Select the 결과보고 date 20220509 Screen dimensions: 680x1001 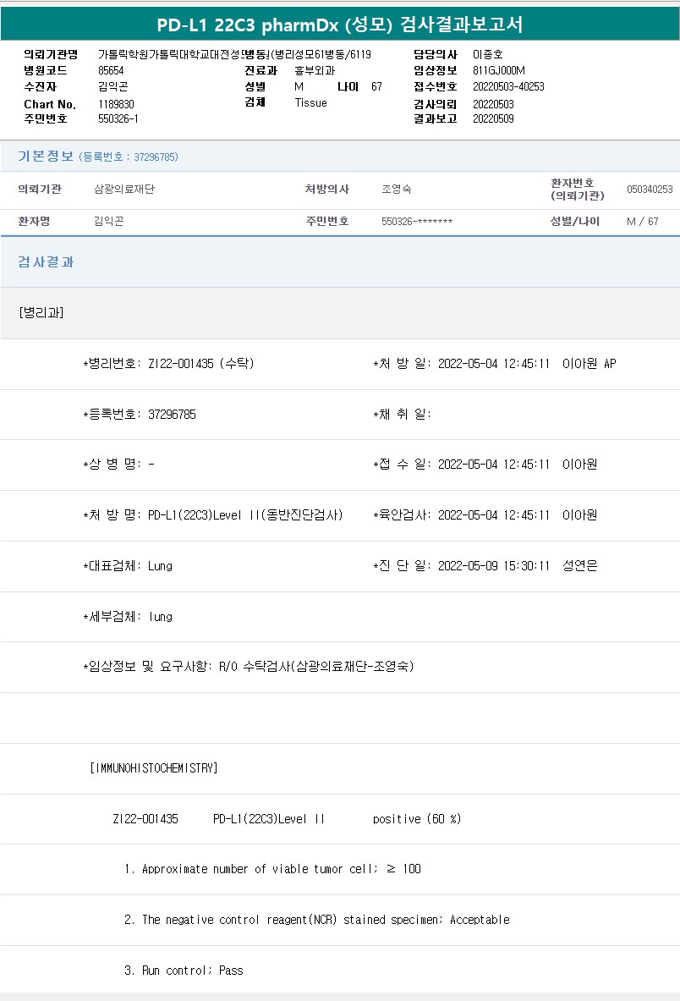pyautogui.click(x=493, y=118)
